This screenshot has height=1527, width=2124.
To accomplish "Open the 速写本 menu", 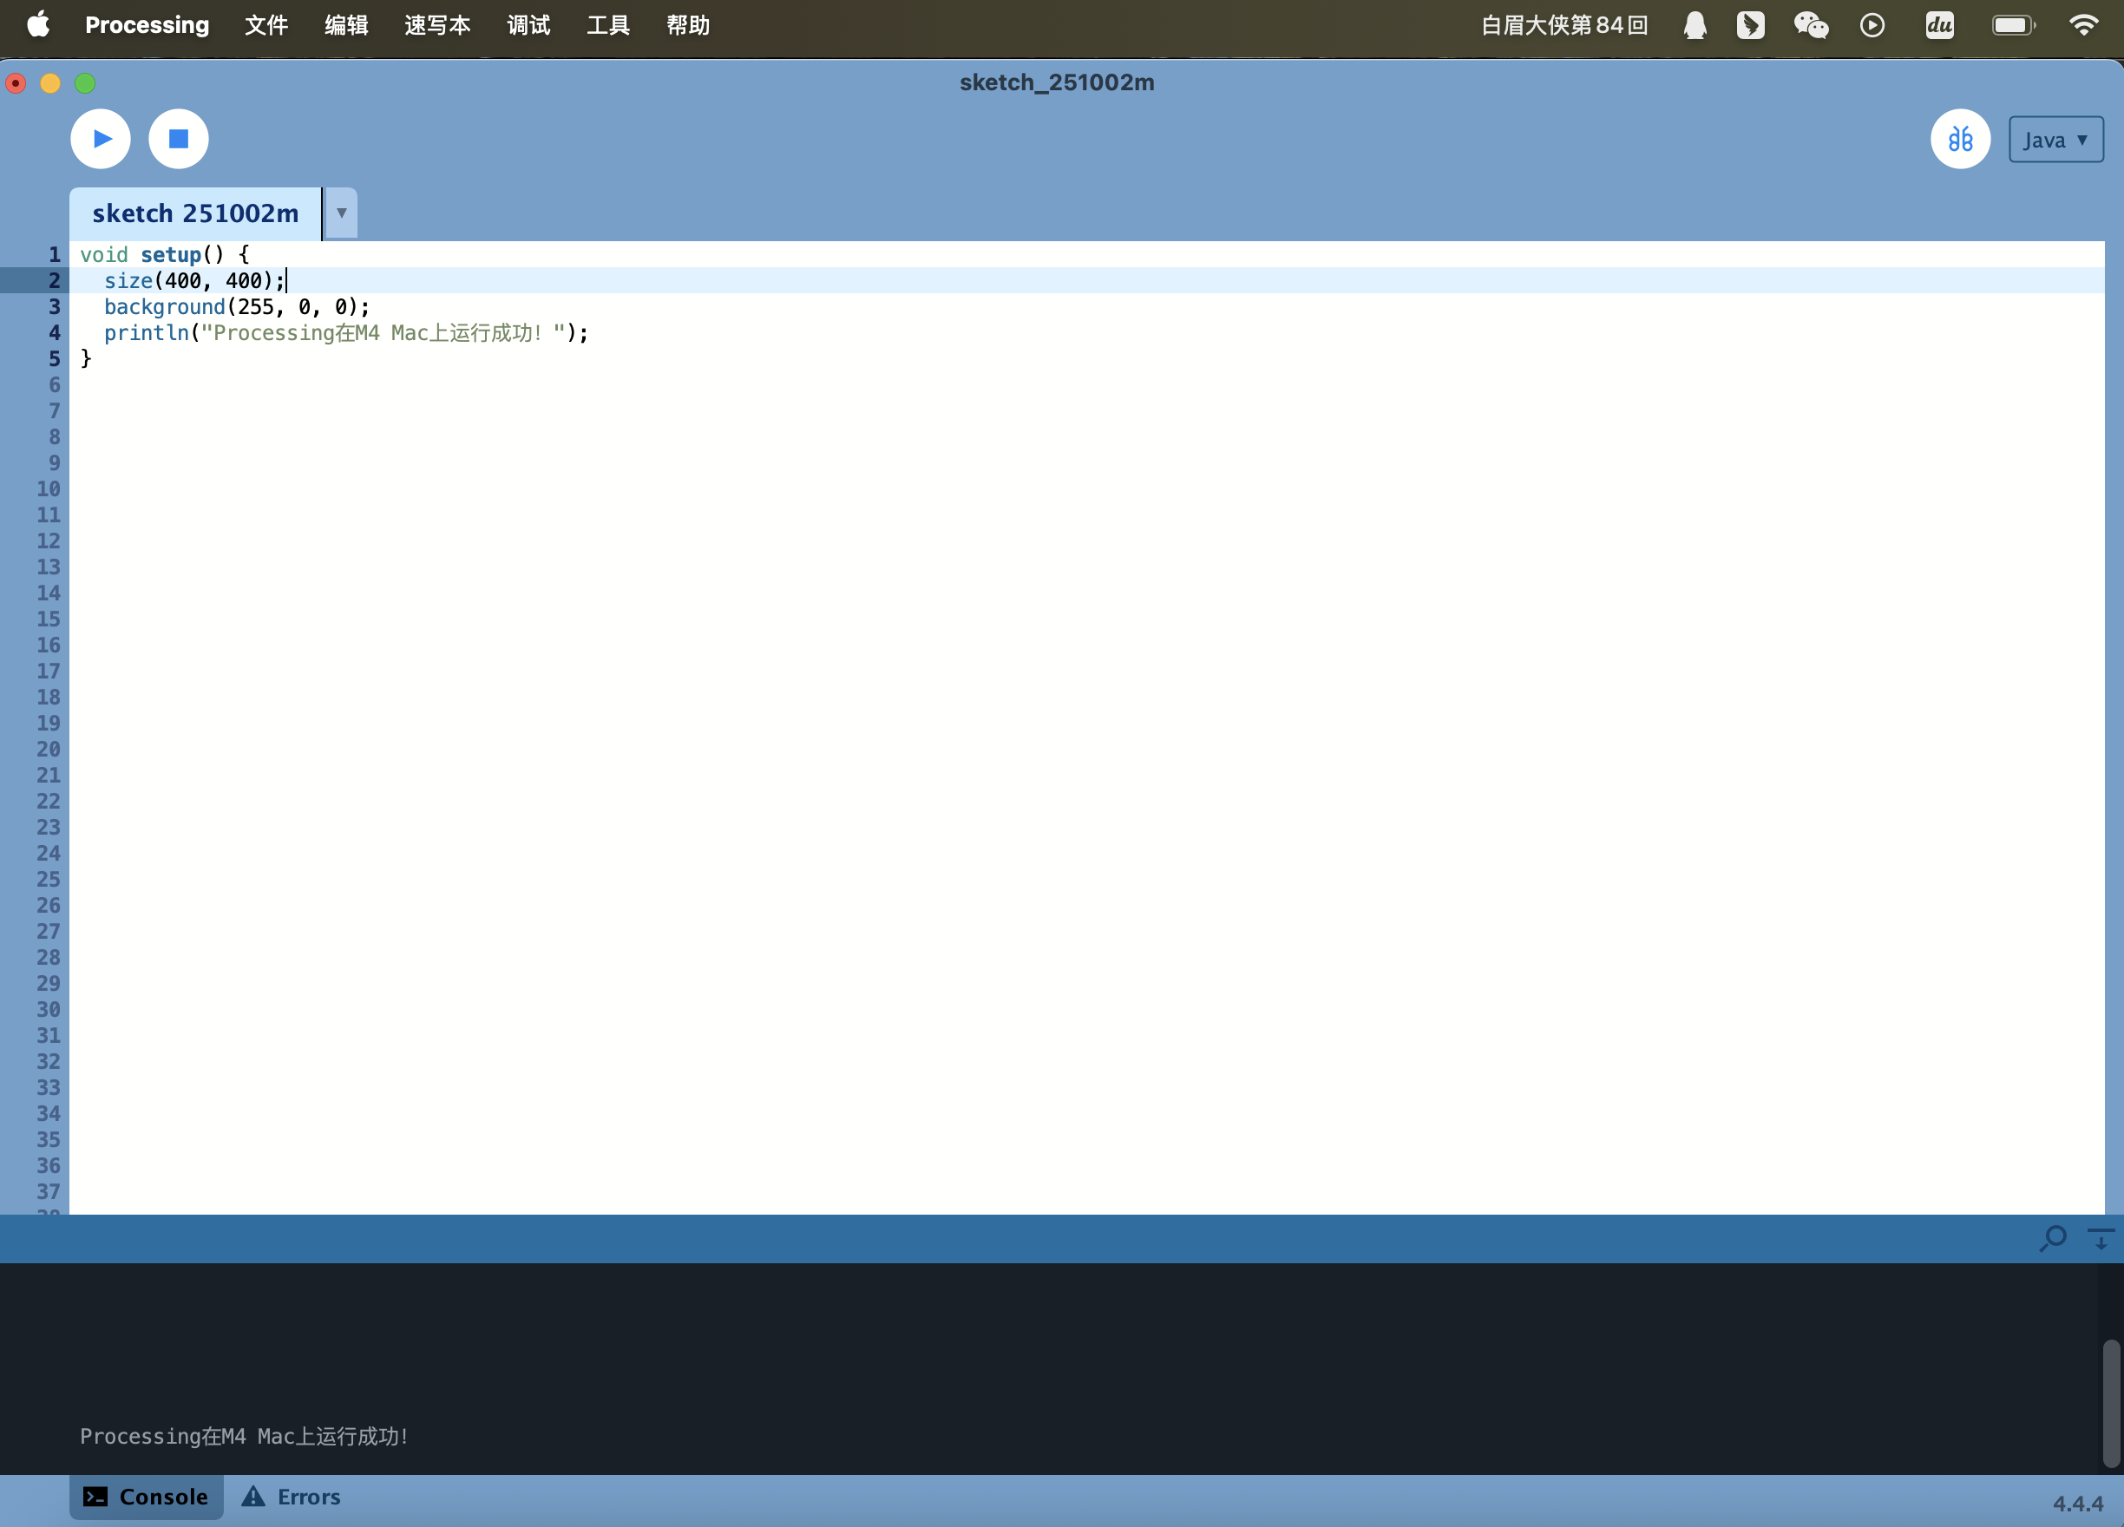I will click(436, 25).
